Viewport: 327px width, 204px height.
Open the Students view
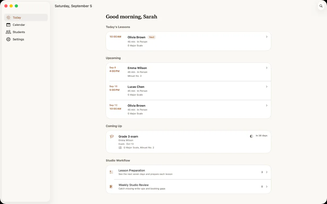click(x=26, y=32)
